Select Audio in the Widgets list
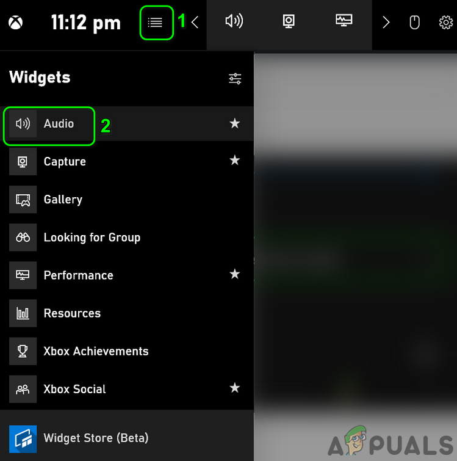 [x=127, y=123]
